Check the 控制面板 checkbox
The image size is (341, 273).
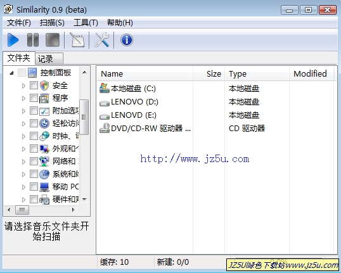[x=22, y=73]
